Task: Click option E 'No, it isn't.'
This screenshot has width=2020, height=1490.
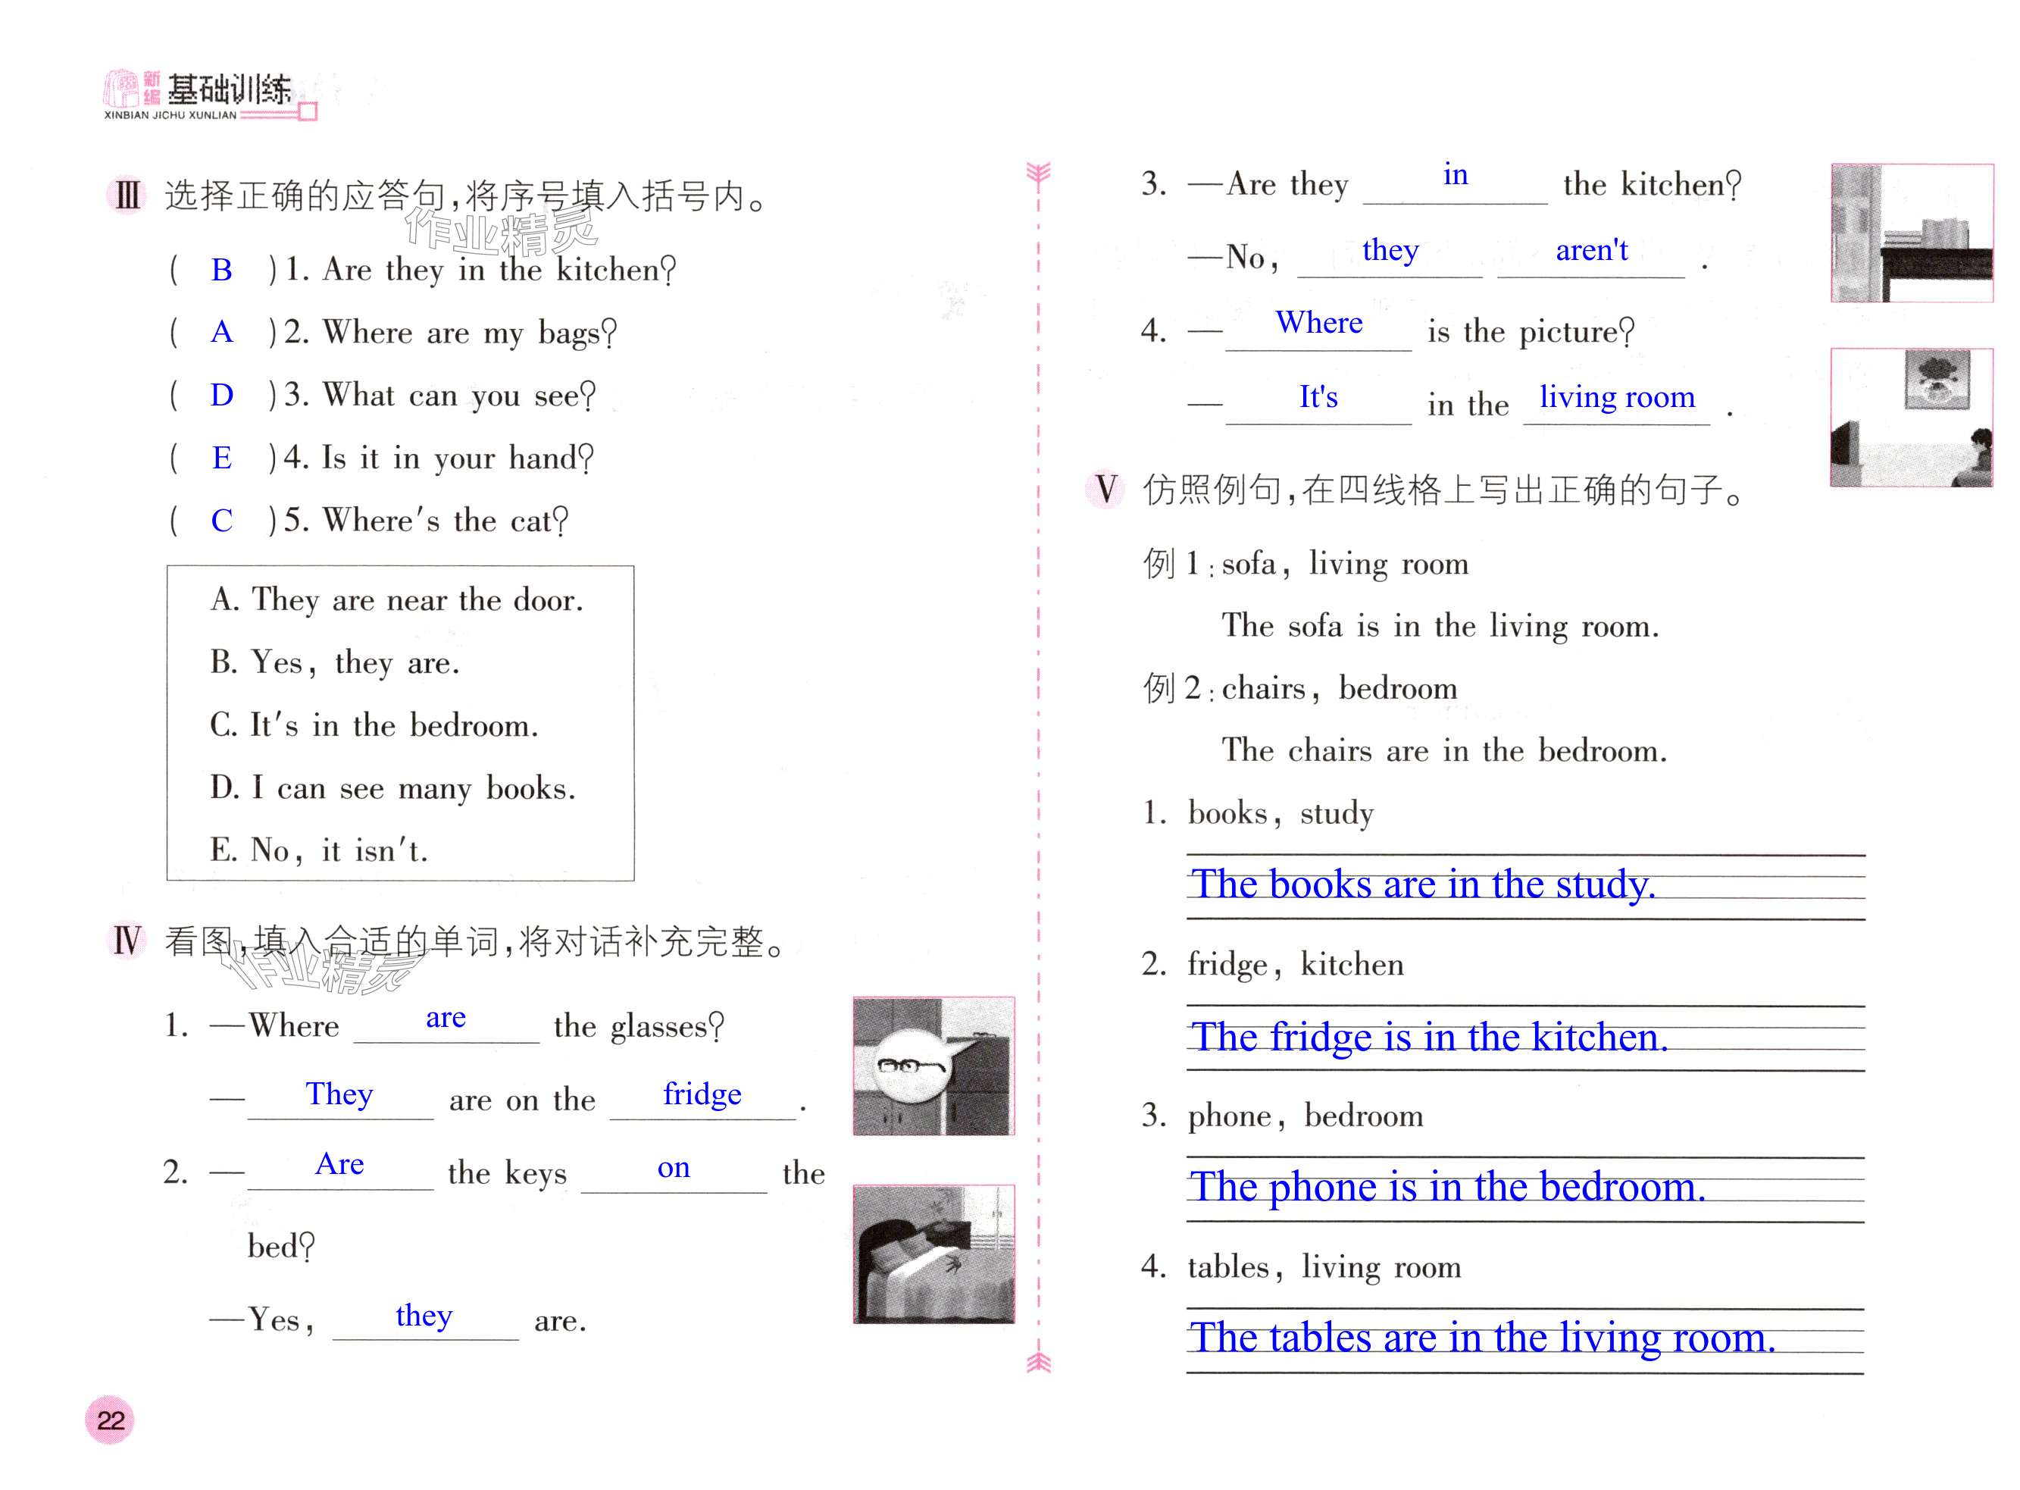Action: tap(318, 850)
